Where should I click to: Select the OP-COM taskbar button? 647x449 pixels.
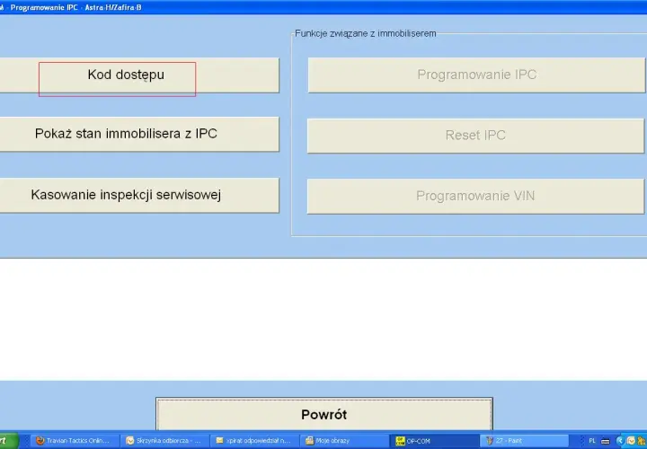point(435,441)
